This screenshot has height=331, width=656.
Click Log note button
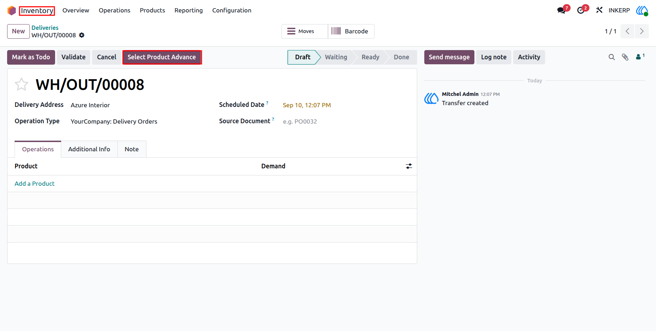tap(494, 57)
